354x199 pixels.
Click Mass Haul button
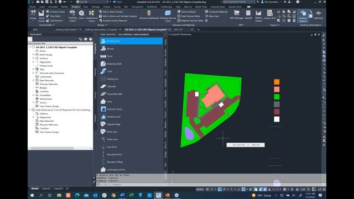[212, 16]
